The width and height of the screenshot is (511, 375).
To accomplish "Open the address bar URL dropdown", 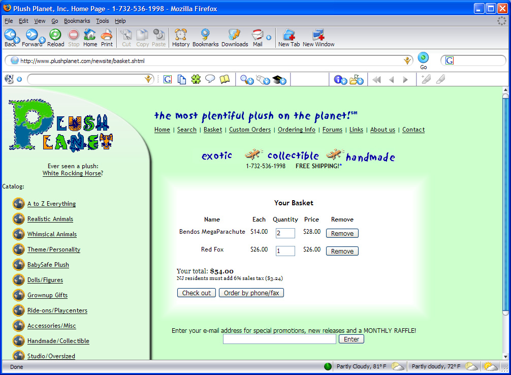I will (407, 61).
